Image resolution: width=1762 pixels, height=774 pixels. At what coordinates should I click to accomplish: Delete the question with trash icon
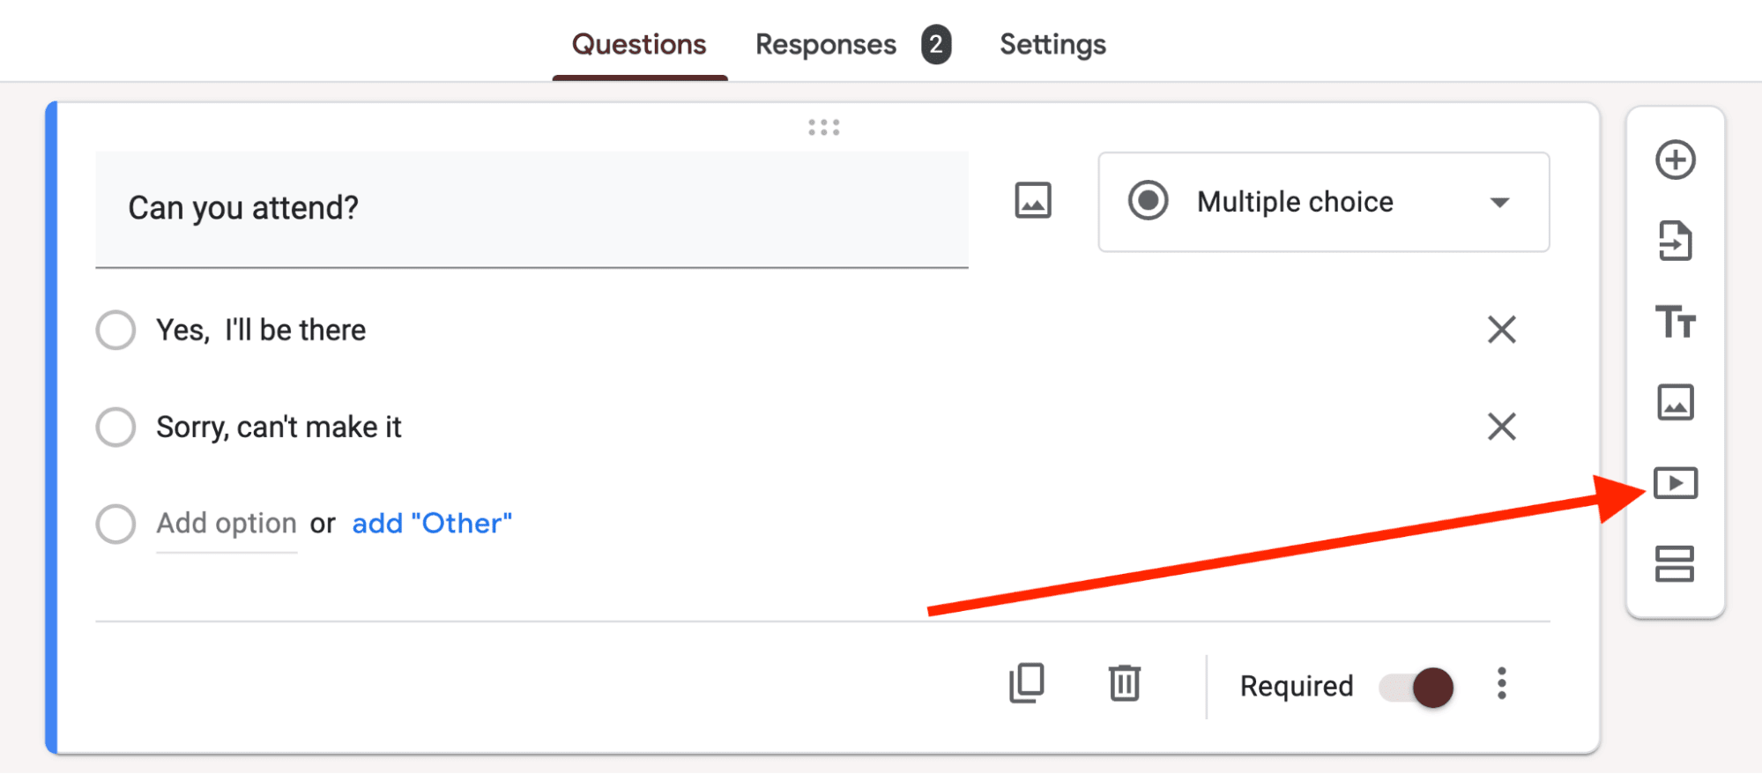coord(1122,684)
